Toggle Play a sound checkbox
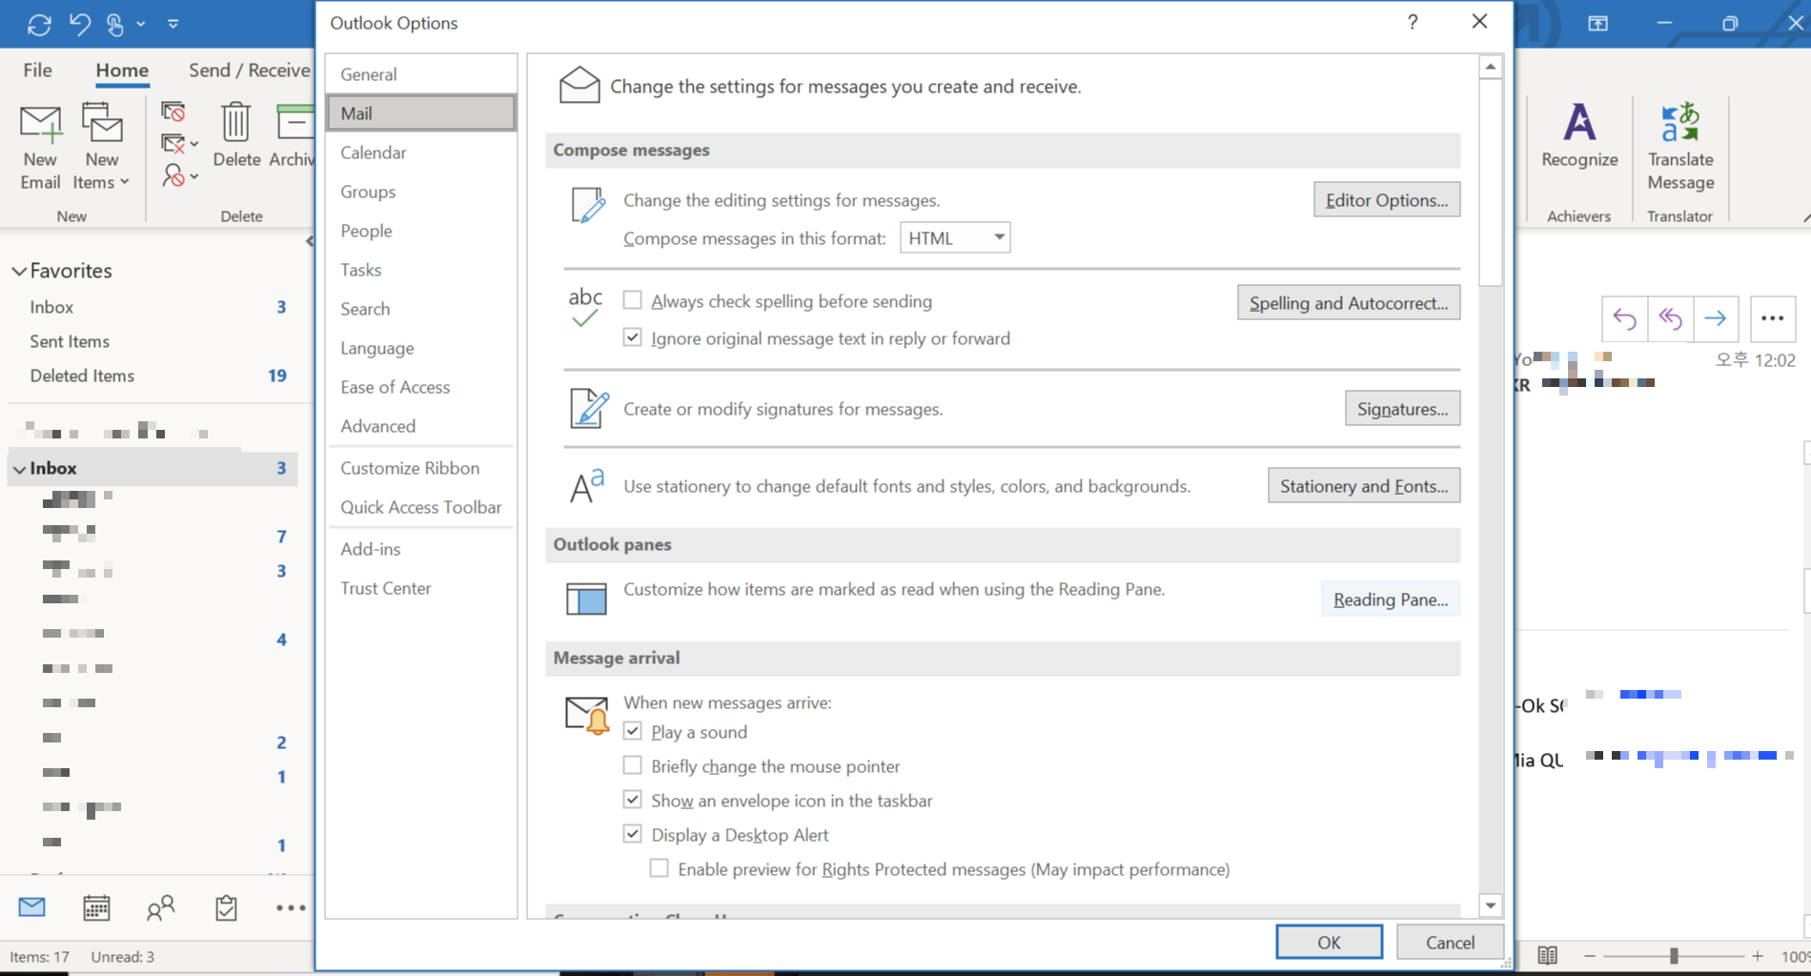 [x=632, y=731]
